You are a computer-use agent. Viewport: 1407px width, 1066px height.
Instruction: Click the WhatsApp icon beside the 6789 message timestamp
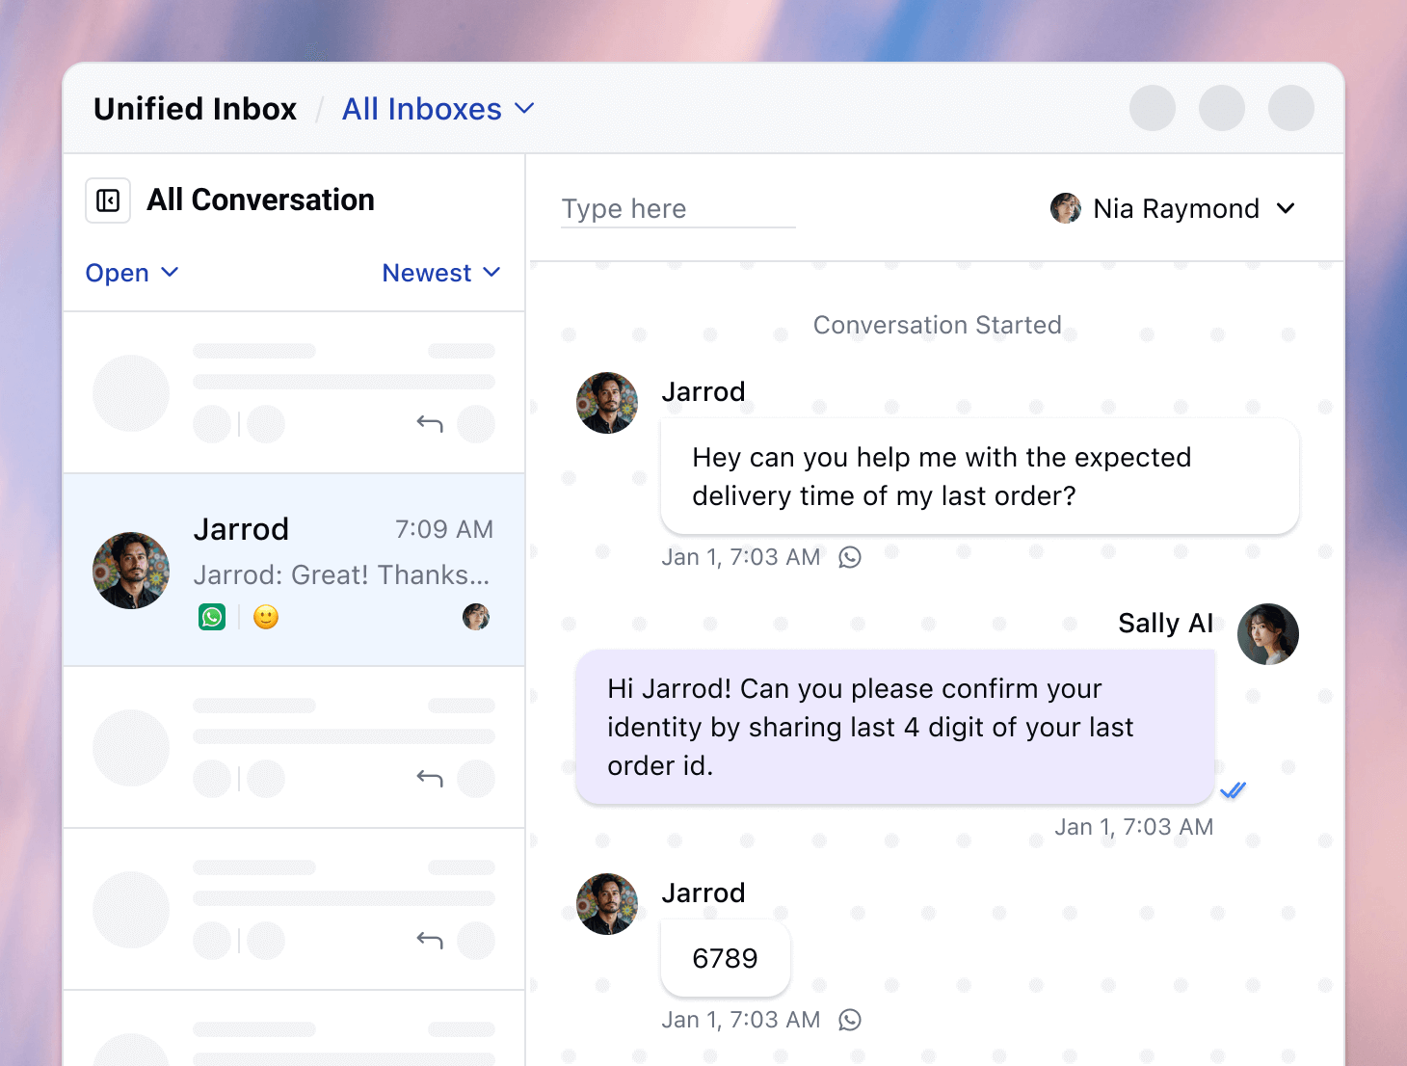pyautogui.click(x=849, y=1019)
